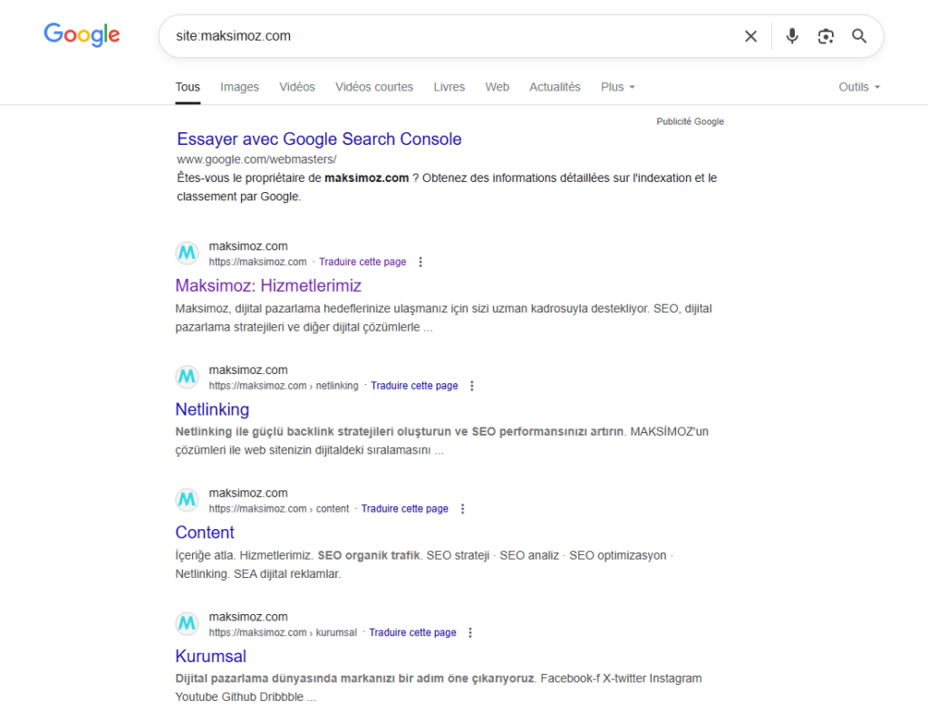
Task: Open the Netlinking result title
Action: 212,409
